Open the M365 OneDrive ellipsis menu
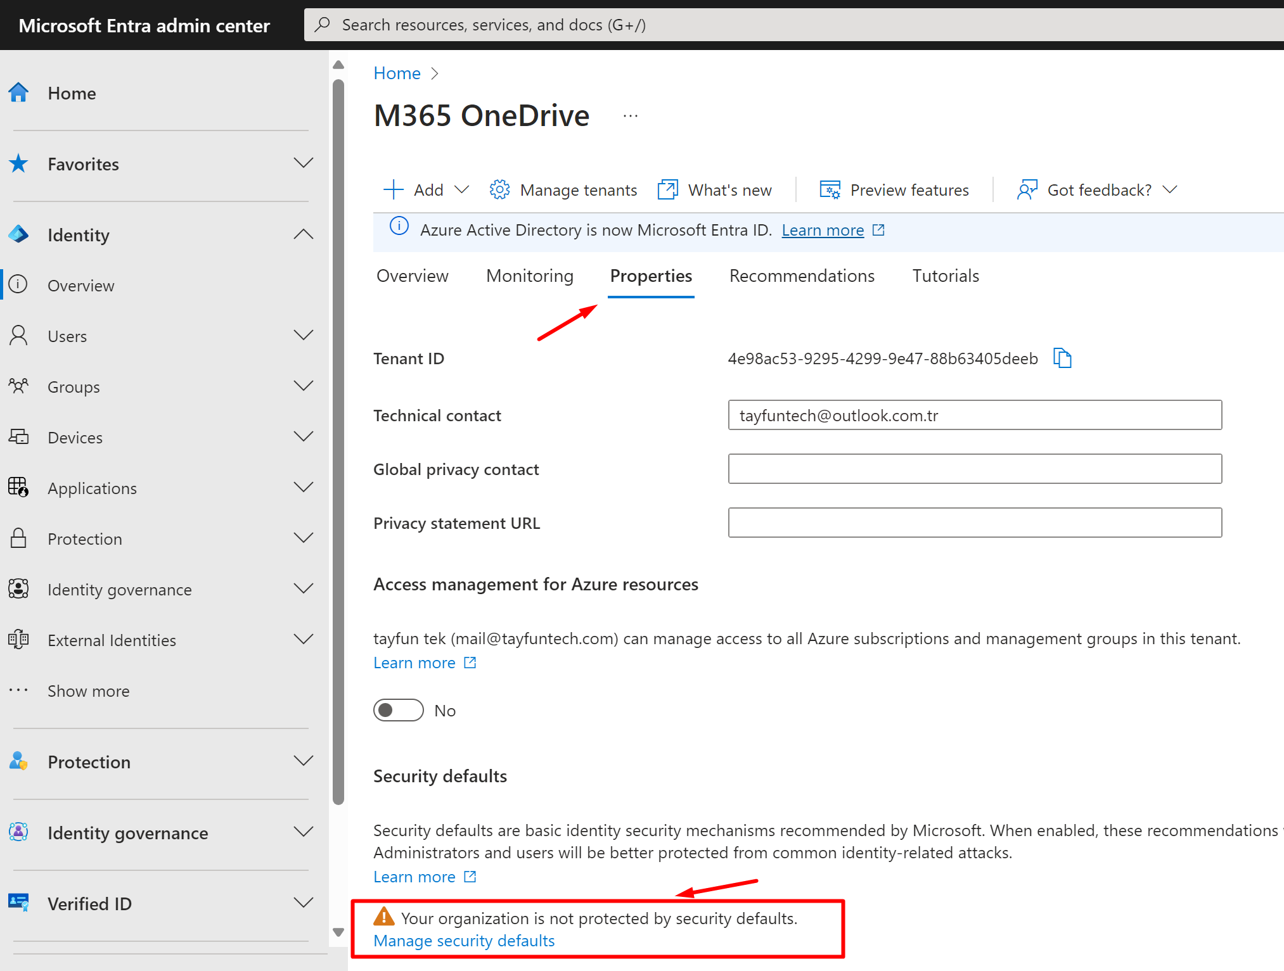Viewport: 1284px width, 971px height. pyautogui.click(x=630, y=116)
